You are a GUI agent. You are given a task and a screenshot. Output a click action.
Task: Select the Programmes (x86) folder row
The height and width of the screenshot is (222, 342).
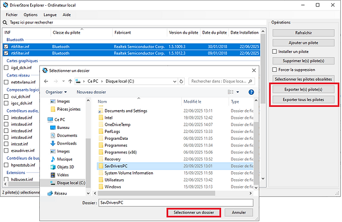pyautogui.click(x=175, y=152)
